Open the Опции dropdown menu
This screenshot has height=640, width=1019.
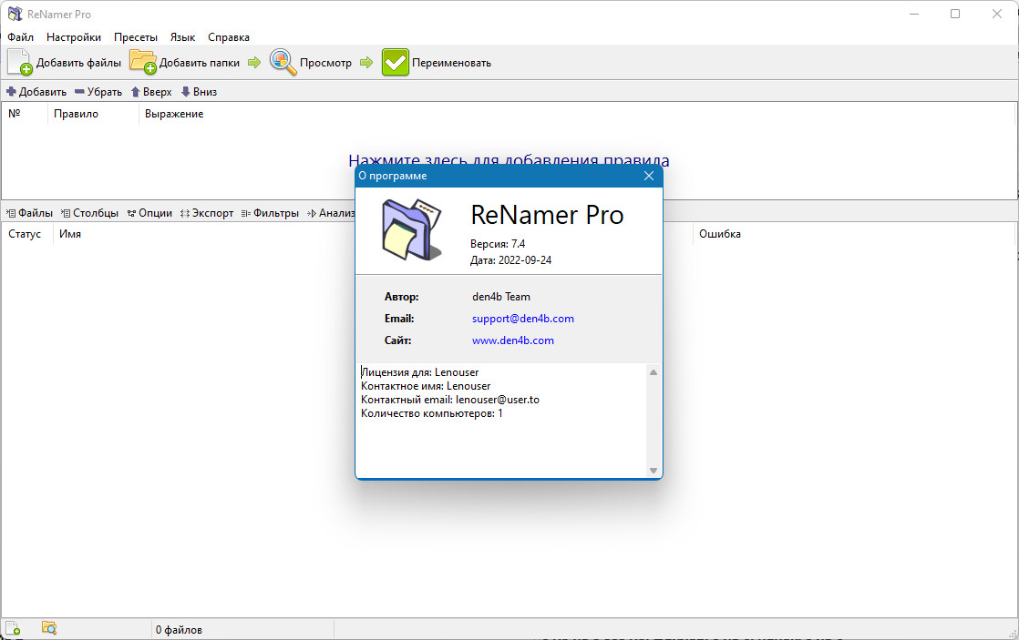pyautogui.click(x=149, y=213)
